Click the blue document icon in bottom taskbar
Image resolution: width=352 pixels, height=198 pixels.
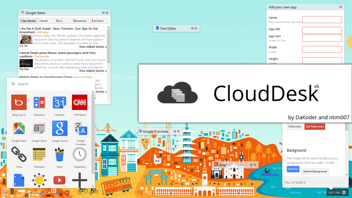click(x=58, y=193)
